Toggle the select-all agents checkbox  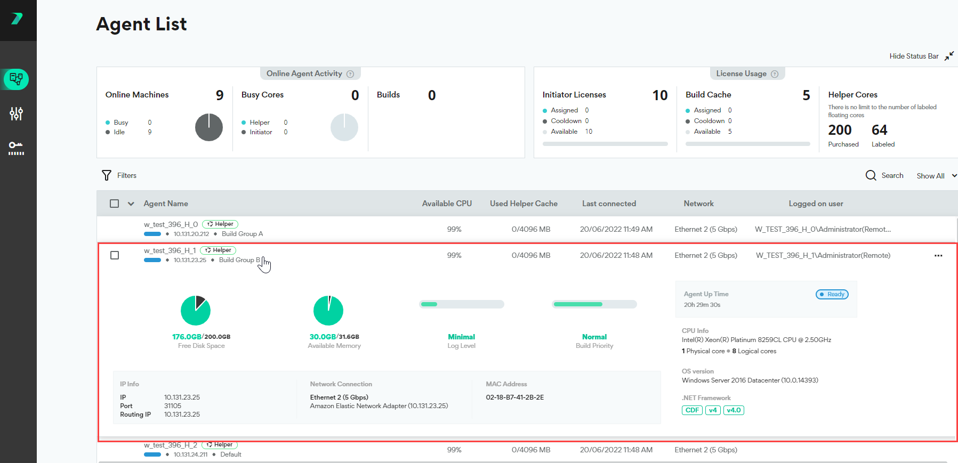[x=114, y=204]
